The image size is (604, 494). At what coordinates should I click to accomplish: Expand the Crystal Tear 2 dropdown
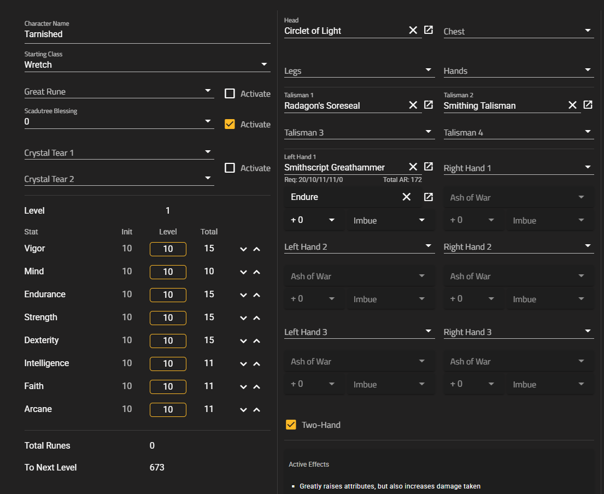(119, 179)
